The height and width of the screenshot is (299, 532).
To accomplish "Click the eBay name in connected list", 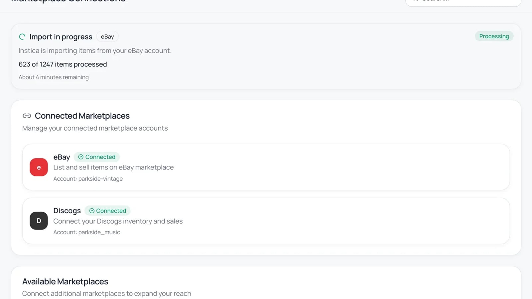I will pos(62,157).
